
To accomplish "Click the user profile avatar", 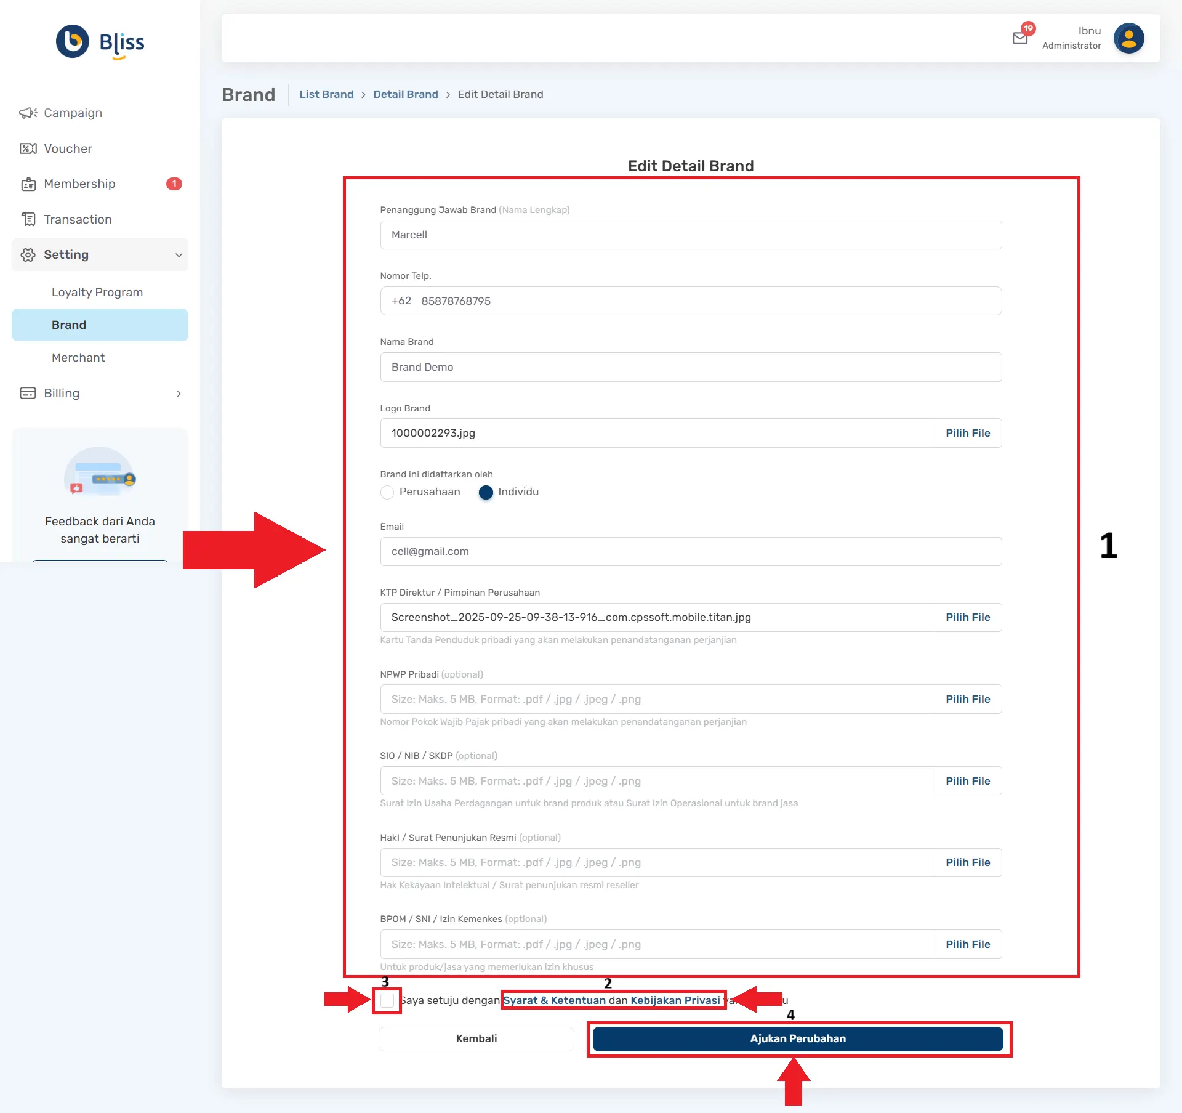I will click(x=1128, y=38).
